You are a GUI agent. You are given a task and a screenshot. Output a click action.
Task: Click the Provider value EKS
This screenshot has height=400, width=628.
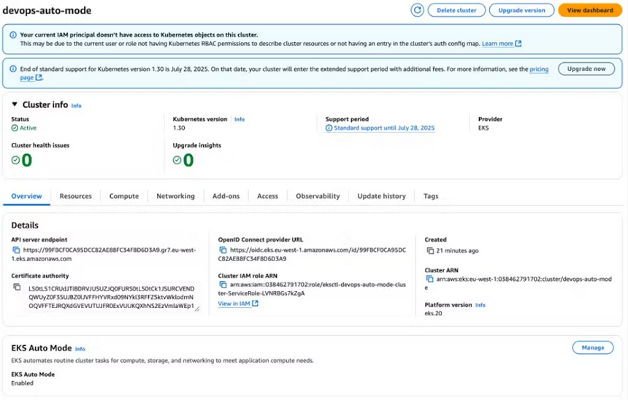pos(483,128)
